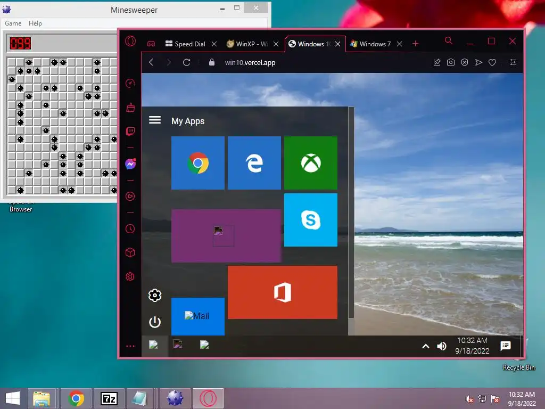The height and width of the screenshot is (409, 545).
Task: Take a snapshot with camera icon
Action: pos(451,62)
